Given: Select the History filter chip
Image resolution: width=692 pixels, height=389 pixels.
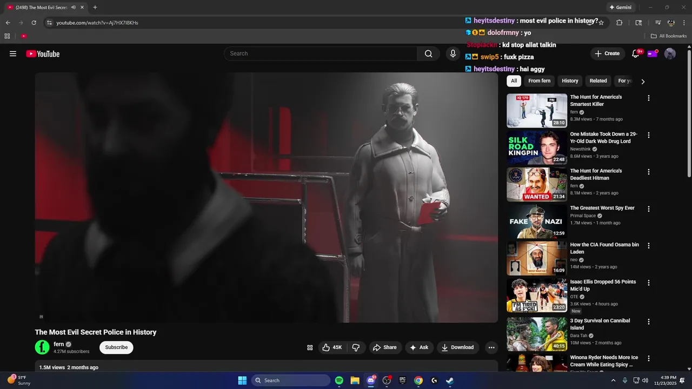Looking at the screenshot, I should pos(570,81).
